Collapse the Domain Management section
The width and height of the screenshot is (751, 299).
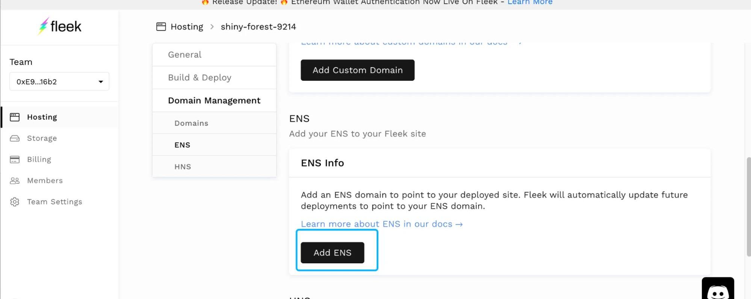[214, 100]
